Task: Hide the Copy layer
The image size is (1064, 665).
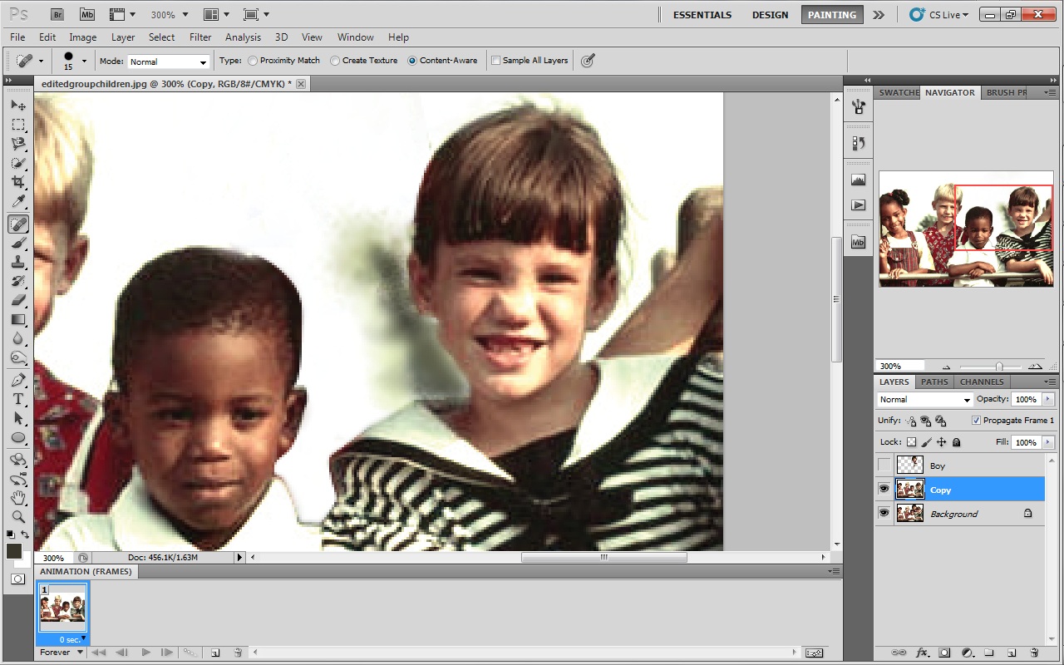Action: (884, 490)
